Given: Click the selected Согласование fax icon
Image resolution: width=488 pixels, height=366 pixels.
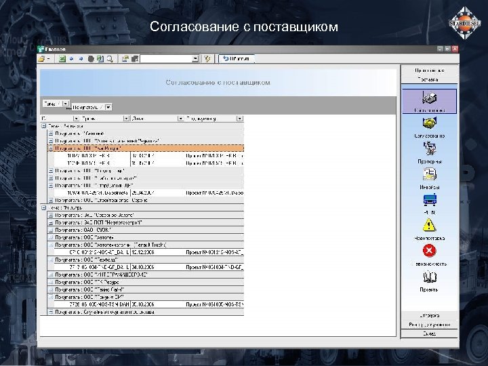Looking at the screenshot, I should 430,101.
